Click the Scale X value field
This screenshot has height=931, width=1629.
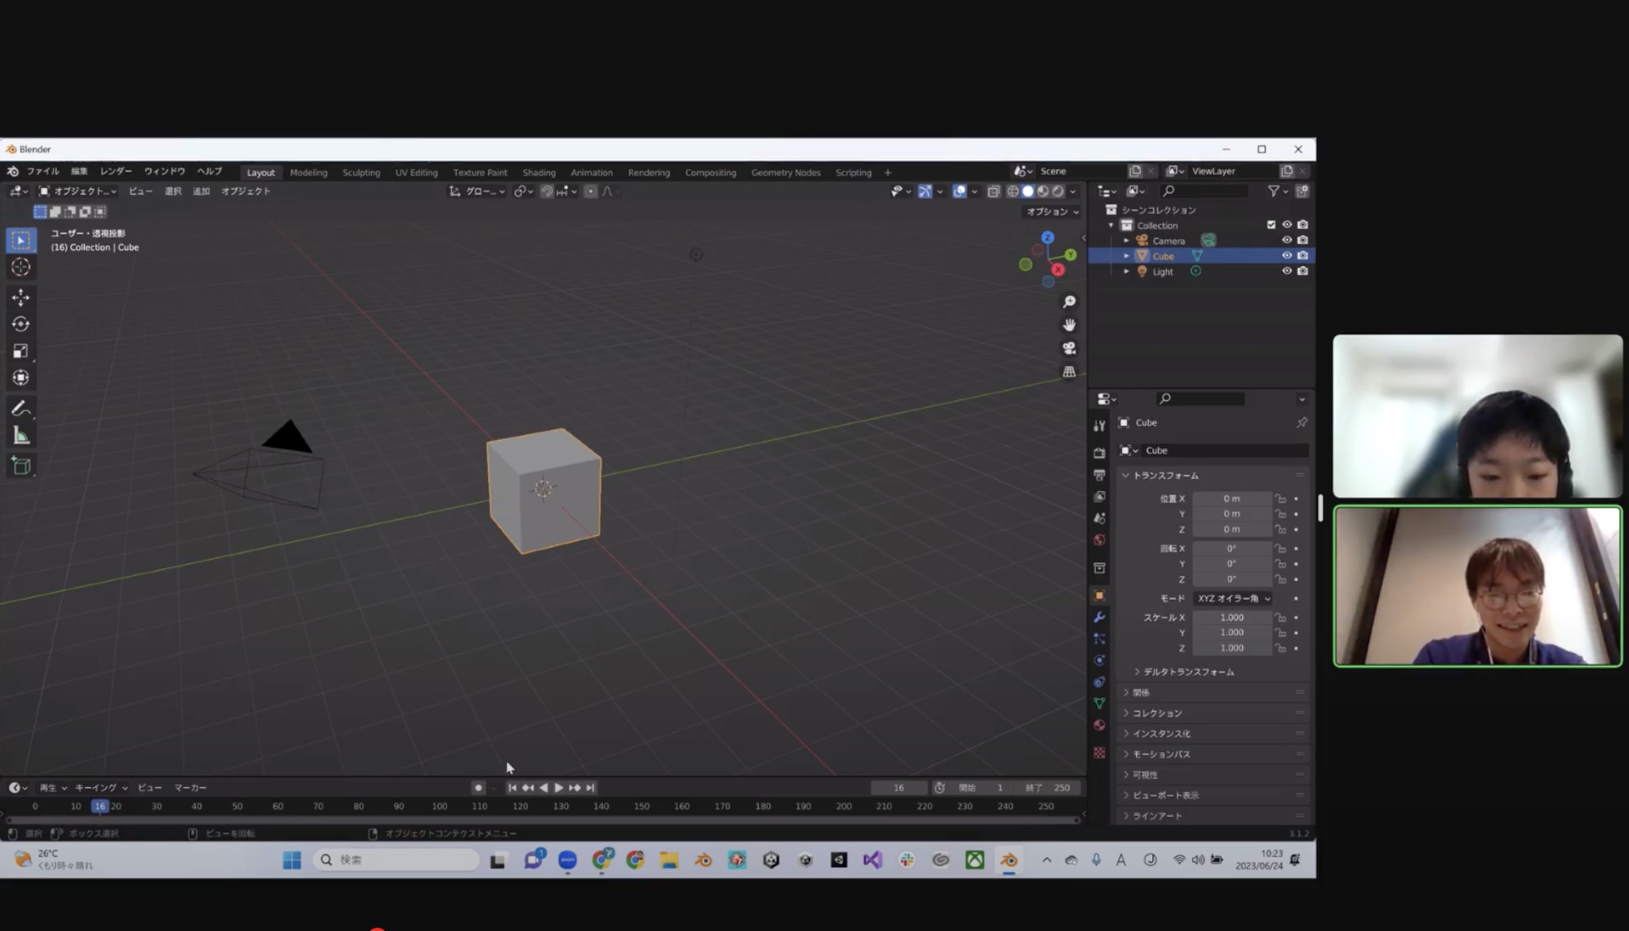point(1231,617)
